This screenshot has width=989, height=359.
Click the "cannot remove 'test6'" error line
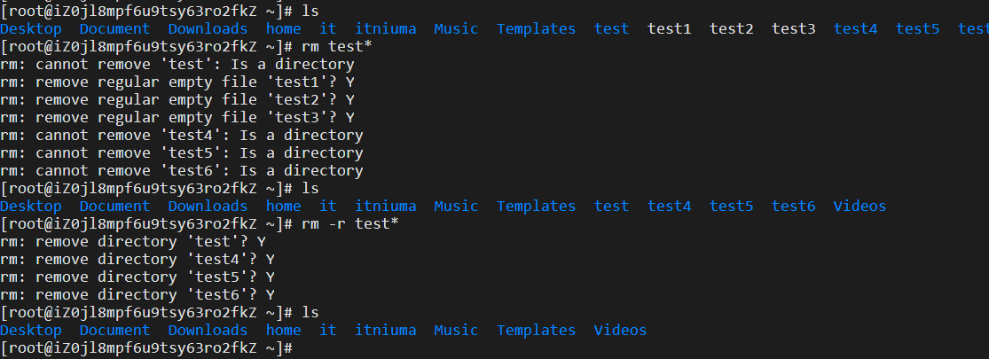point(181,170)
